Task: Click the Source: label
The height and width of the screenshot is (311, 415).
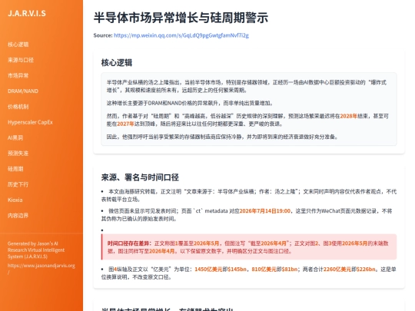Action: tap(103, 35)
